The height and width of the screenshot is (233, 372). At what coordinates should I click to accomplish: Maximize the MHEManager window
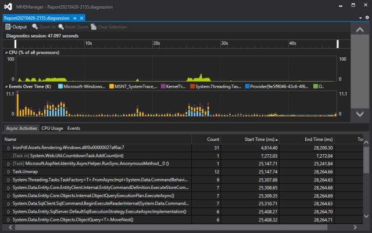click(353, 5)
